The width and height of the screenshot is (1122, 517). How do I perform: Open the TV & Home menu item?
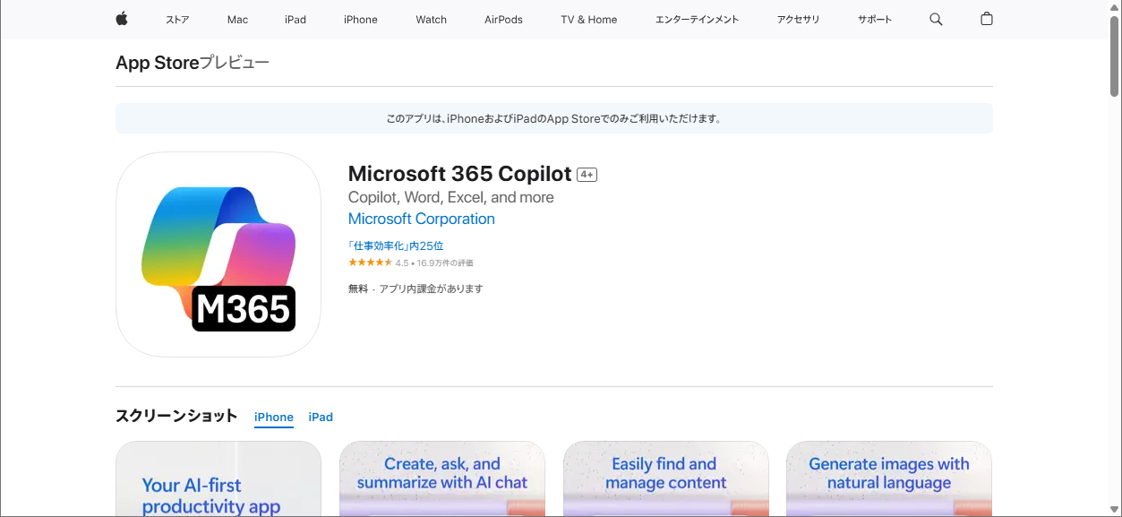[x=589, y=20]
